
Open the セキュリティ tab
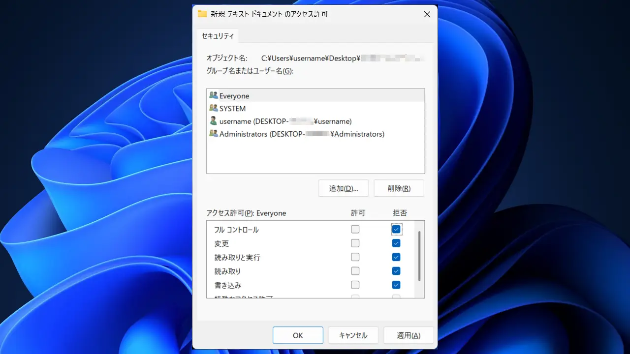[x=218, y=36]
